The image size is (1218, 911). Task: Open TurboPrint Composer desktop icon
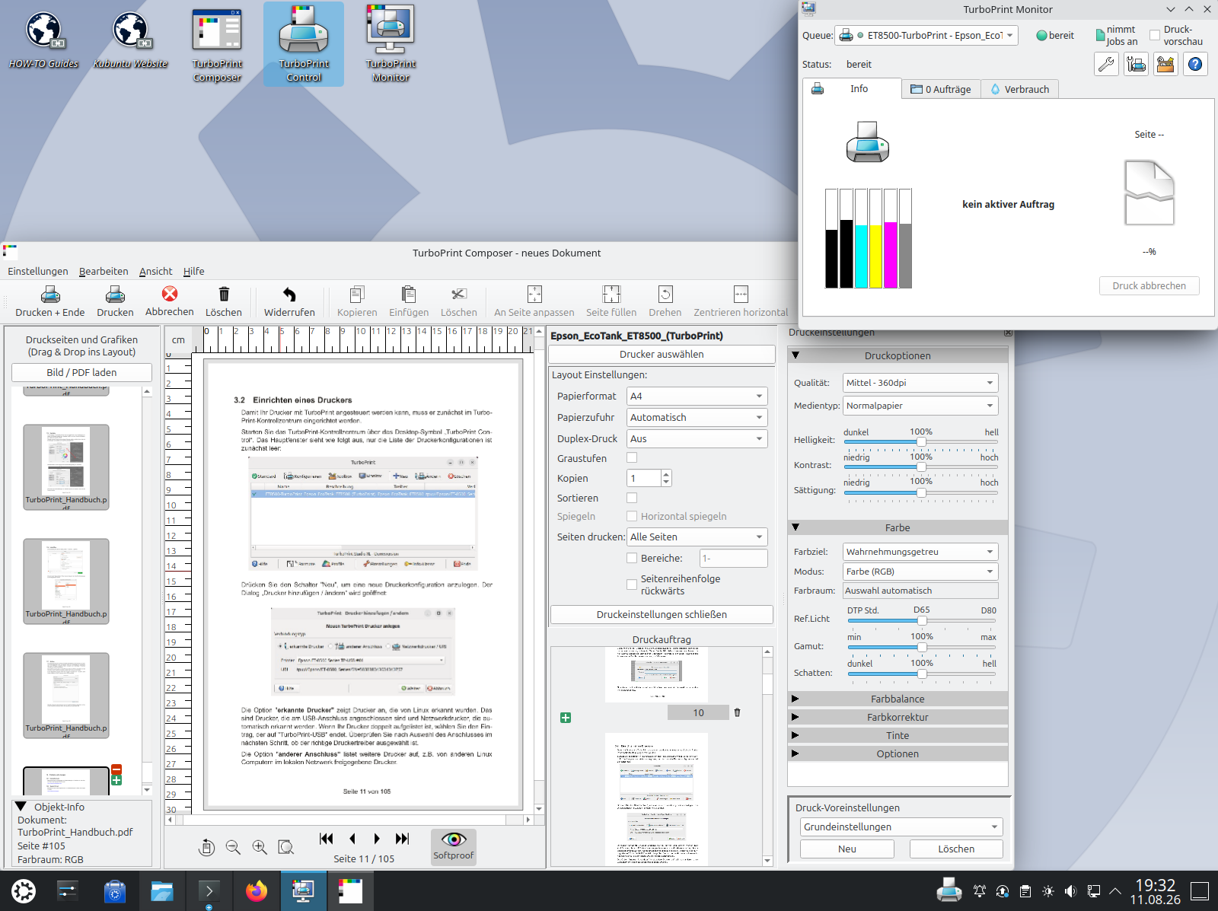point(217,44)
